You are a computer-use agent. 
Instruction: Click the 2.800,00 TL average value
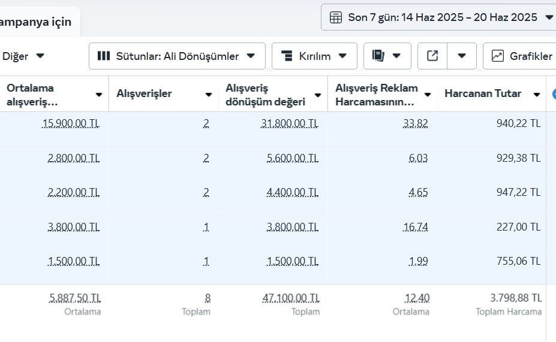pyautogui.click(x=73, y=158)
